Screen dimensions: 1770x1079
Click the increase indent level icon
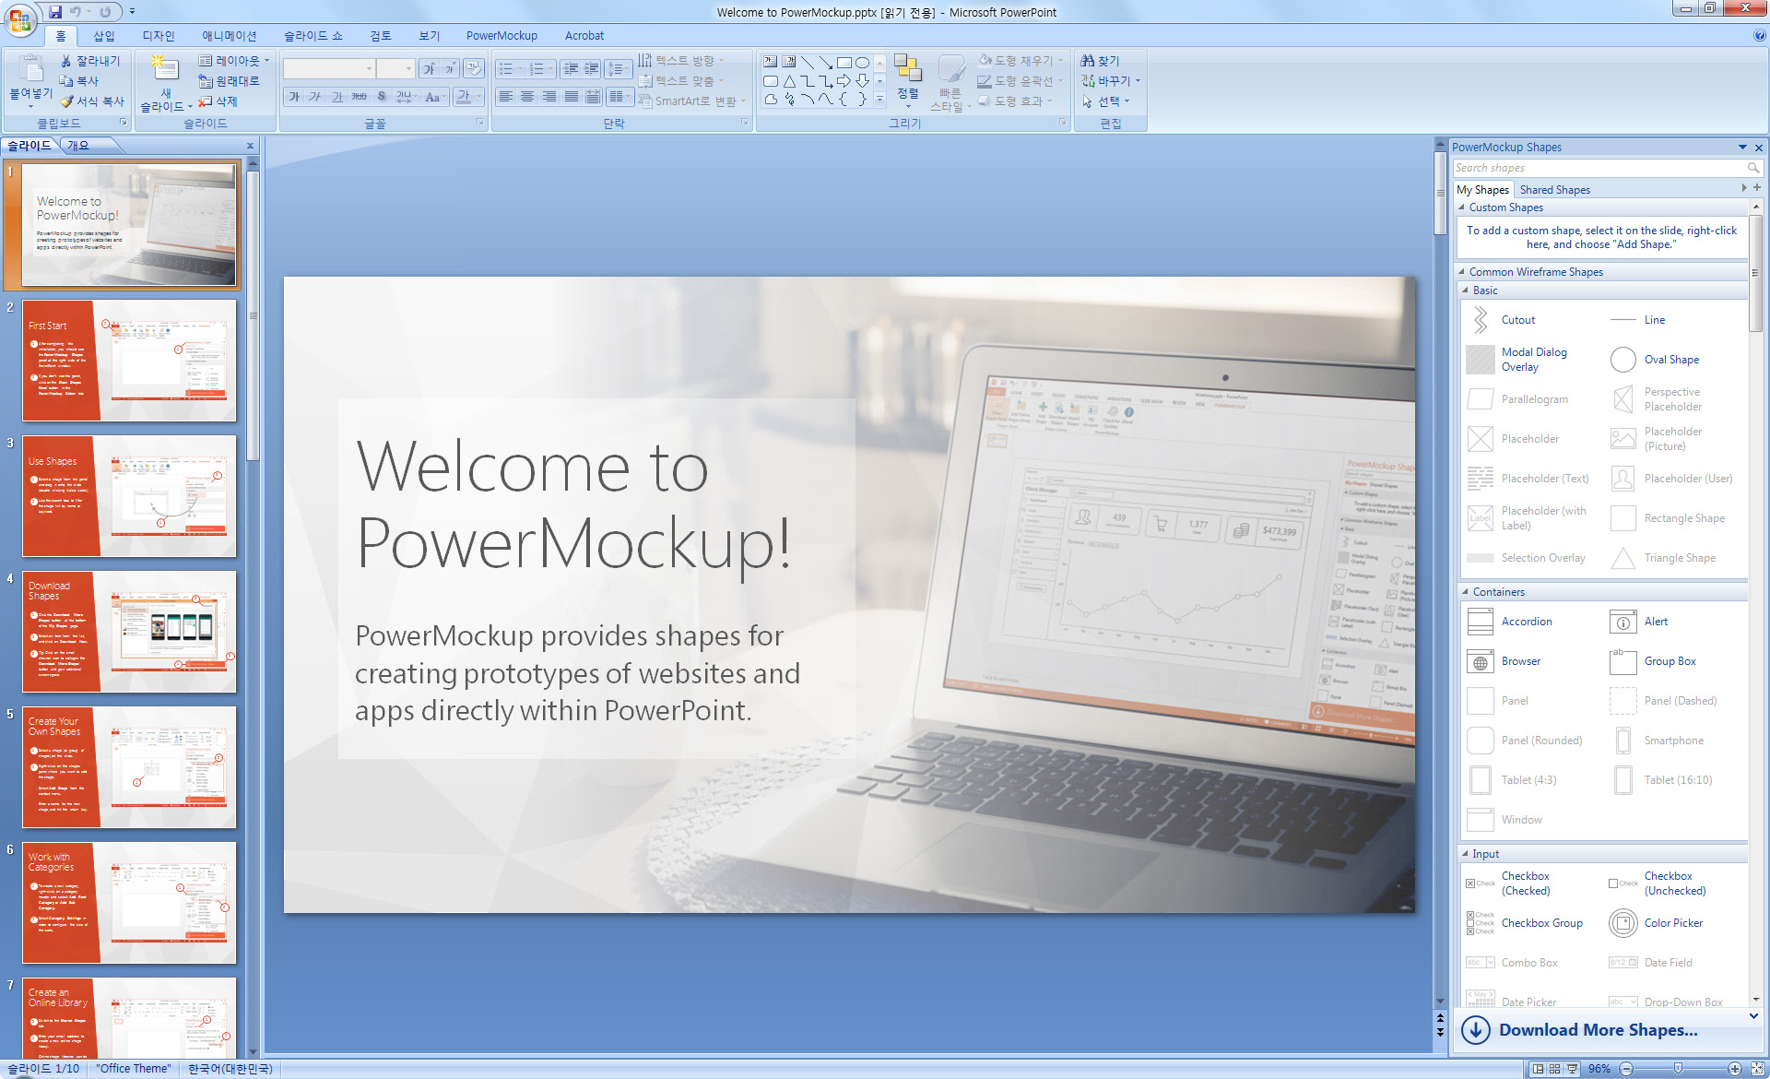[x=592, y=68]
